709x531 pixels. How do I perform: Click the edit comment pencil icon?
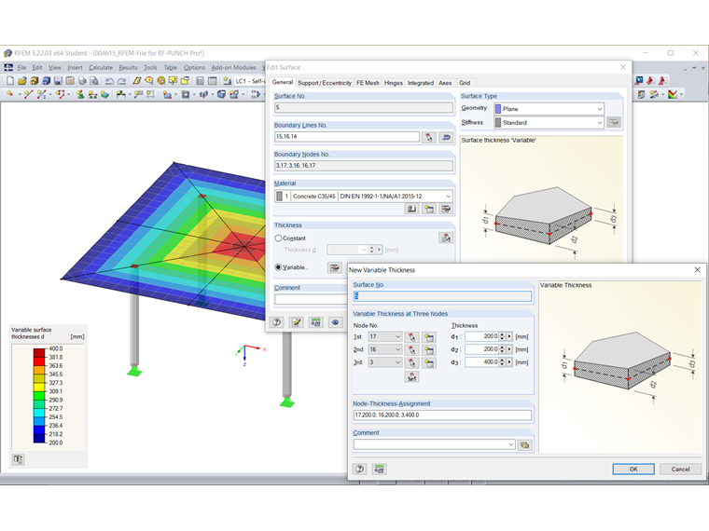tap(296, 322)
